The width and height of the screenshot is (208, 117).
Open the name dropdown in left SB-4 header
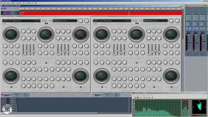(6, 21)
